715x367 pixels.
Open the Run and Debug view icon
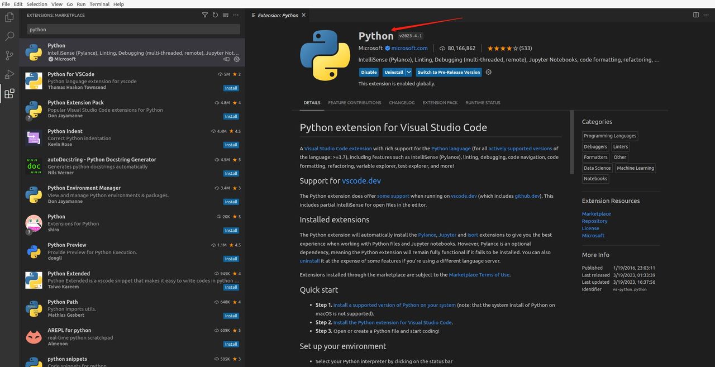coord(9,74)
